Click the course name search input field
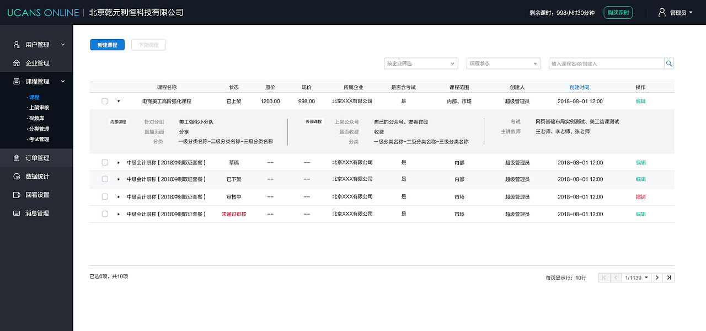 tap(607, 63)
